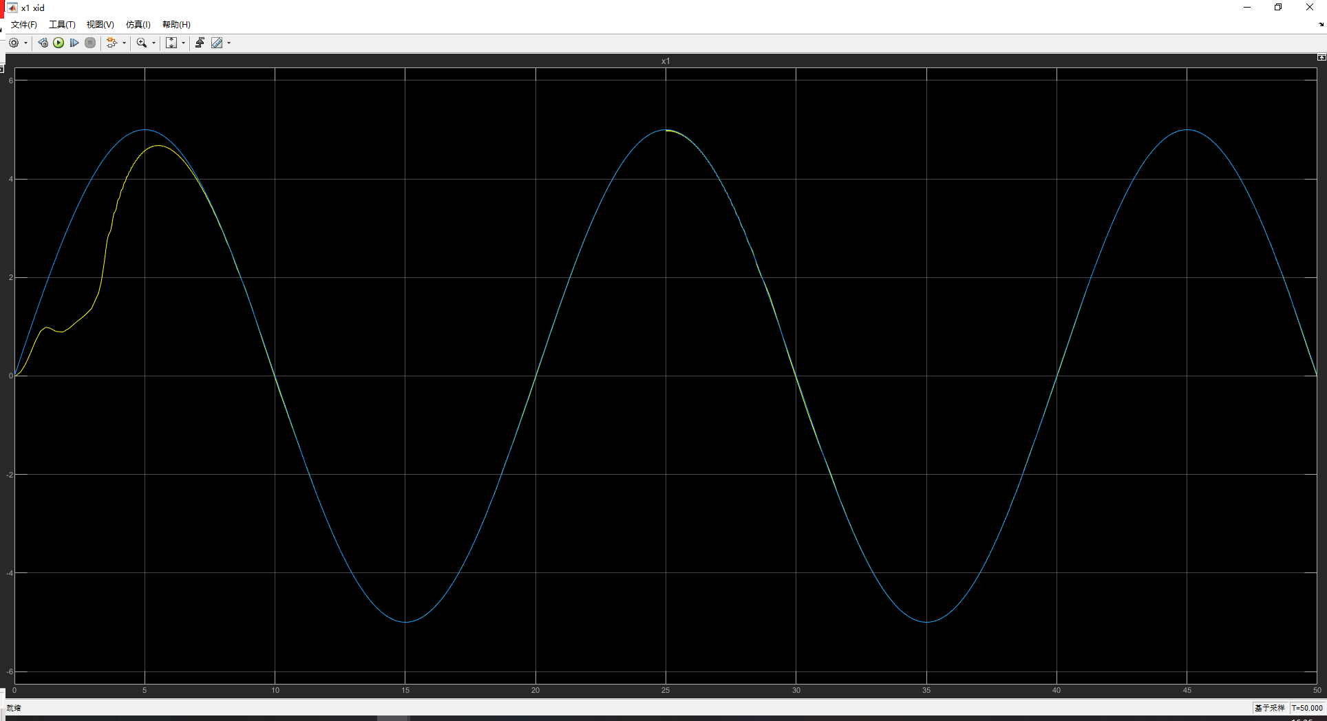Open the 仿真(I) menu
Viewport: 1327px width, 721px height.
tap(138, 25)
